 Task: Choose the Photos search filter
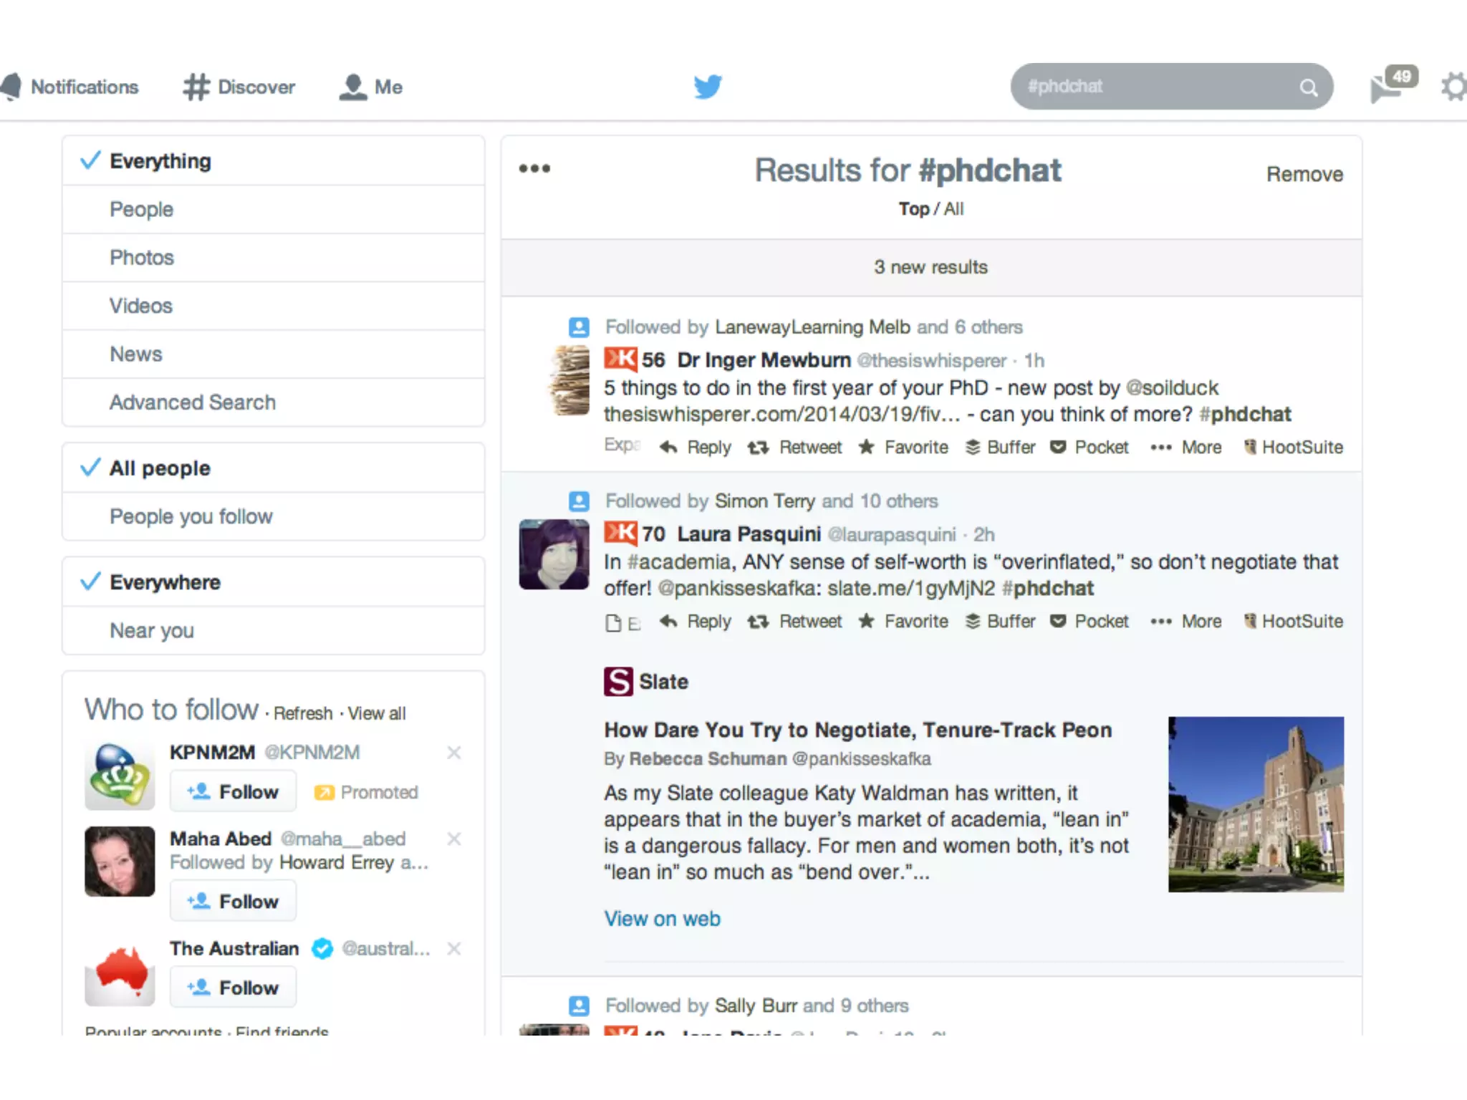(x=142, y=258)
